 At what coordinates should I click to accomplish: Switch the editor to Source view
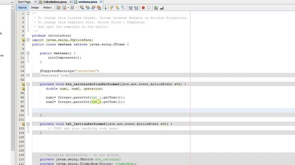(23, 8)
